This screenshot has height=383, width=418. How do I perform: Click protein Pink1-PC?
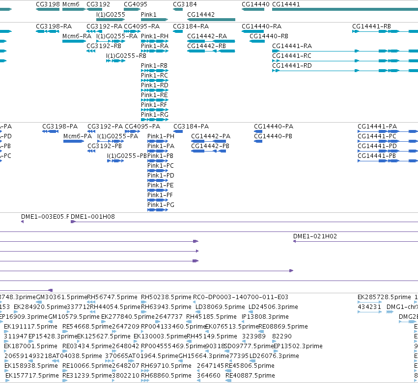point(161,166)
